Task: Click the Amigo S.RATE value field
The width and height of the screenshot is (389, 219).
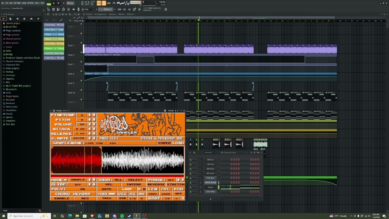Action: [x=79, y=138]
